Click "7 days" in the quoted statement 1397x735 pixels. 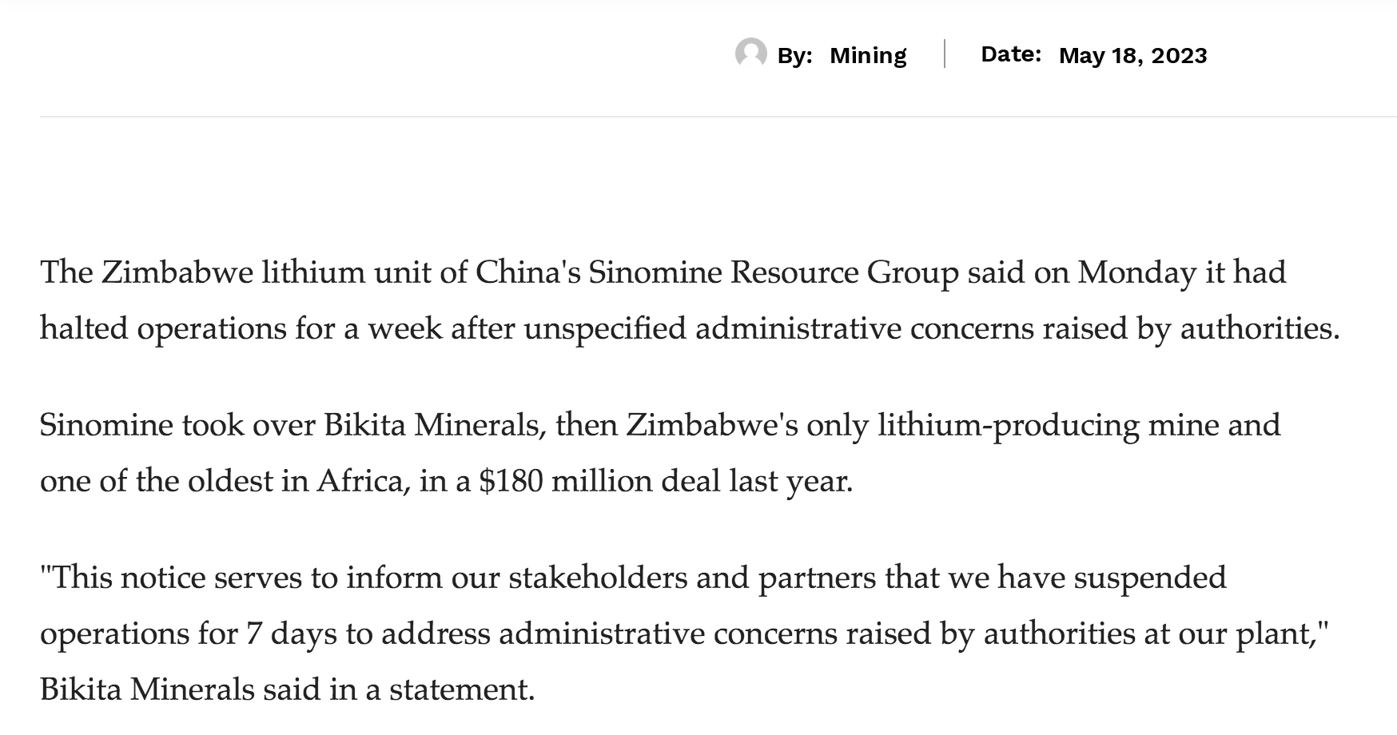[291, 634]
